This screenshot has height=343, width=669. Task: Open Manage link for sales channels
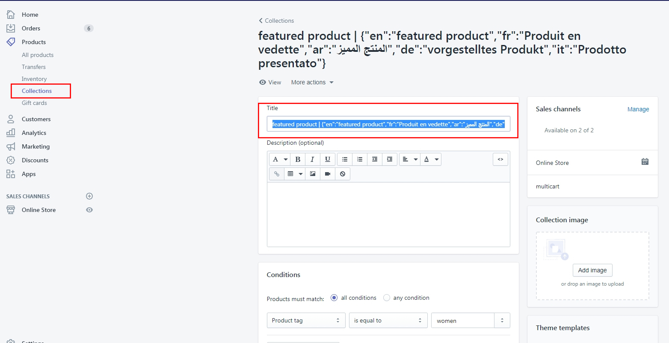click(638, 109)
